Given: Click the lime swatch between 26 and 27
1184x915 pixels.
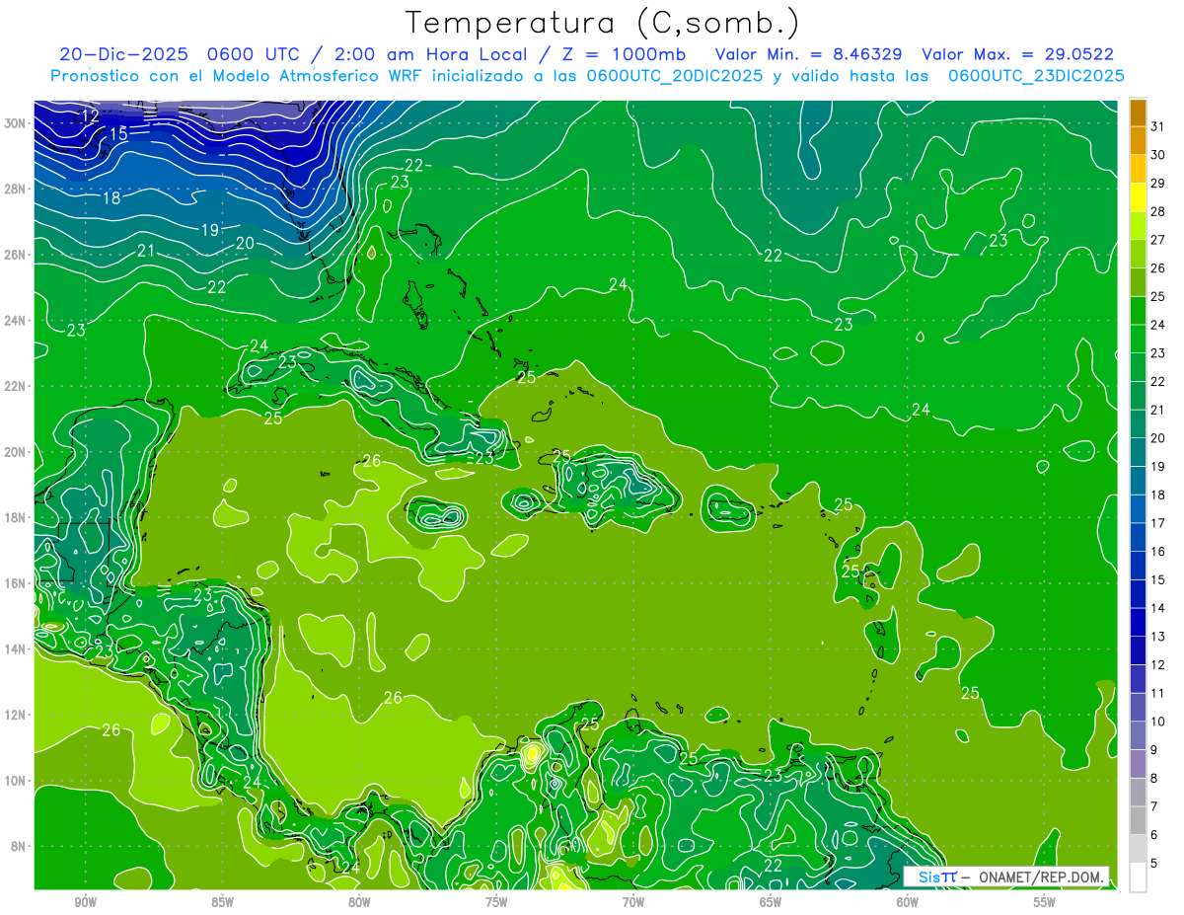Looking at the screenshot, I should point(1139,254).
